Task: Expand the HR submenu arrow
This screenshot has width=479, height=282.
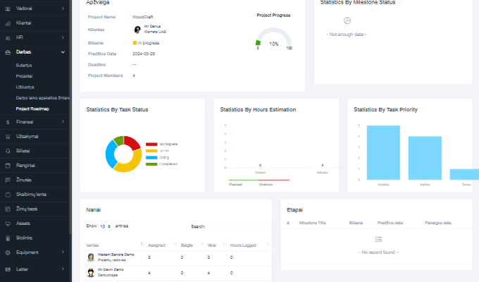Action: (x=63, y=37)
